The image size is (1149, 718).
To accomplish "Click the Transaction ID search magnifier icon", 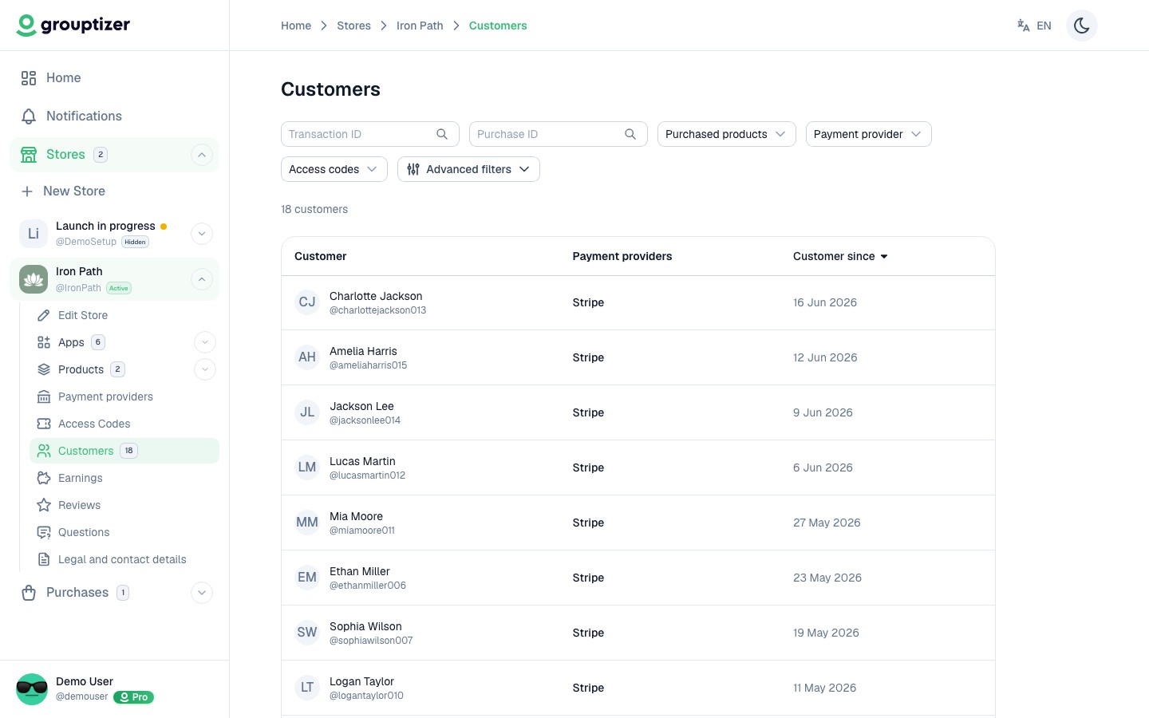I will tap(442, 134).
